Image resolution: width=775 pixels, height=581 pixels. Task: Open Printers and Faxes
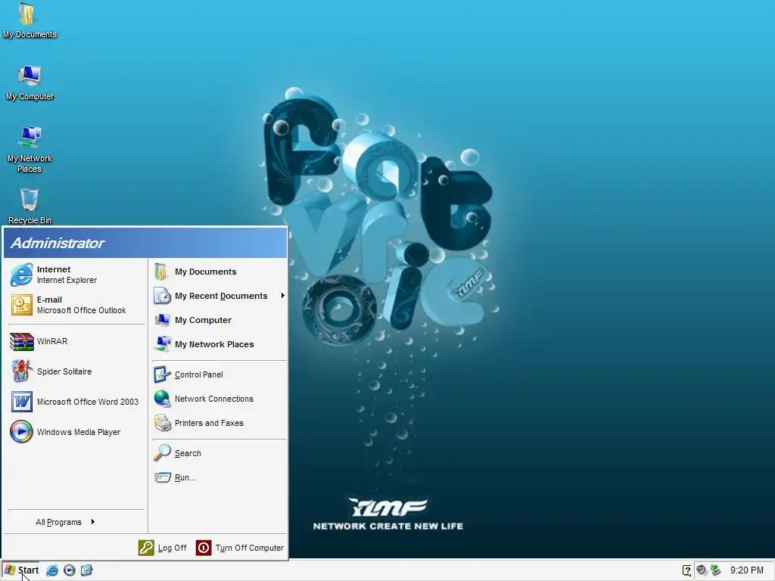[219, 423]
